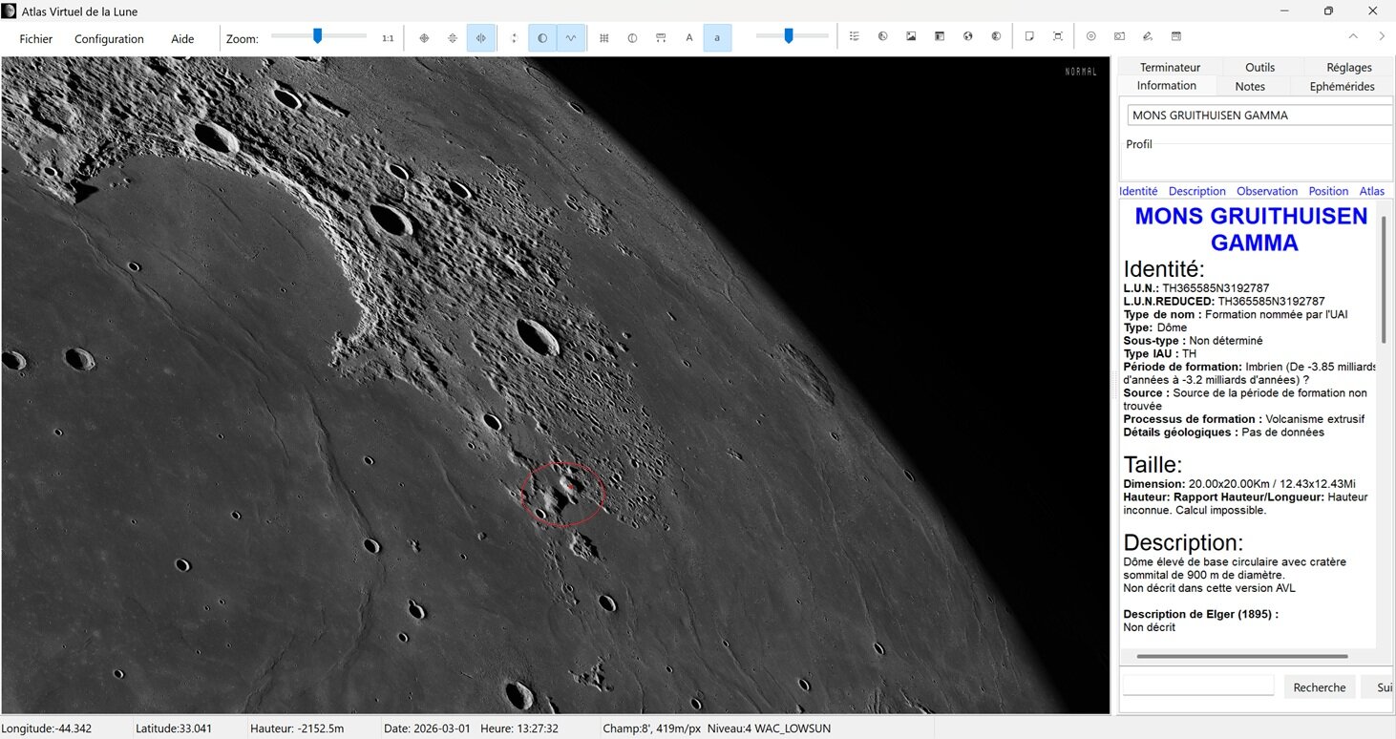Switch to the Terminateur tab
The image size is (1396, 739).
(x=1170, y=68)
